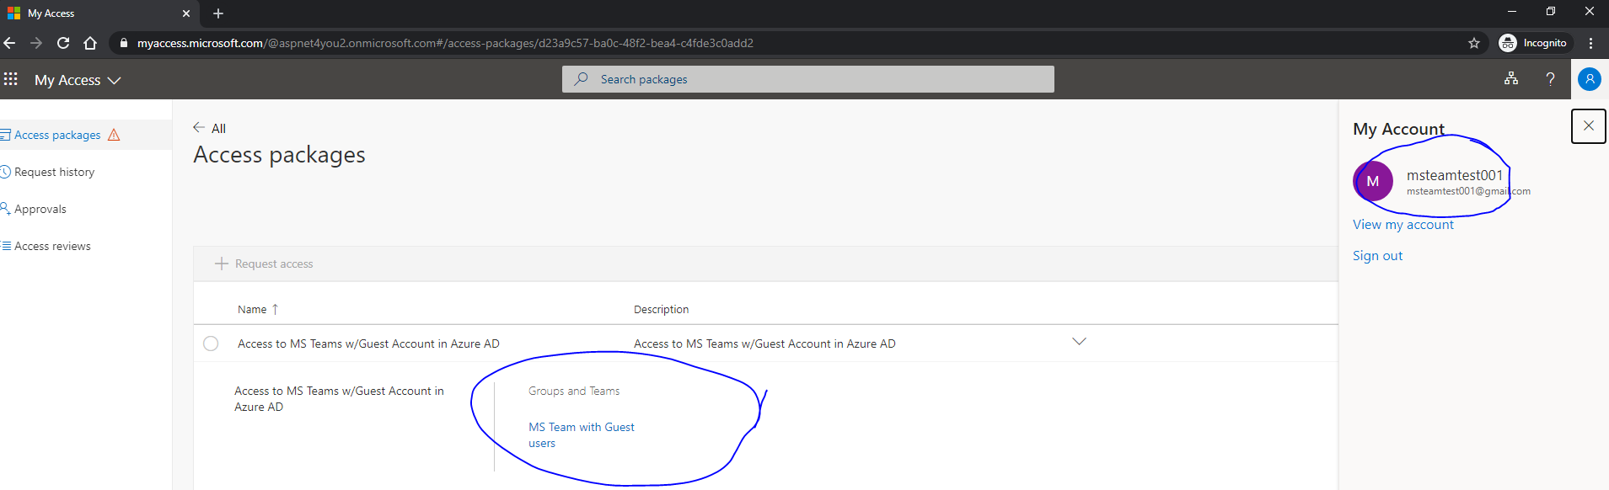The height and width of the screenshot is (490, 1609).
Task: Open the organization switcher icon
Action: 1511,78
